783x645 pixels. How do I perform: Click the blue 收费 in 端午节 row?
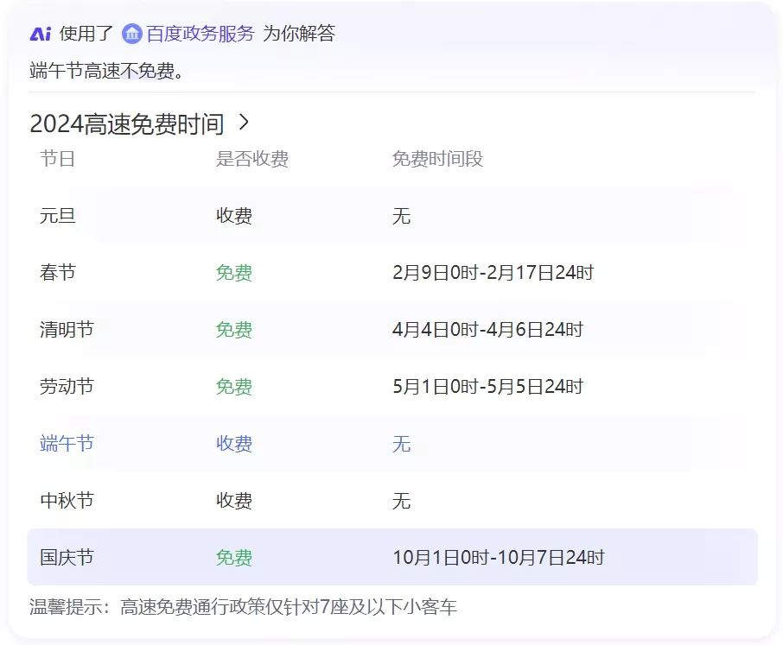[x=234, y=444]
